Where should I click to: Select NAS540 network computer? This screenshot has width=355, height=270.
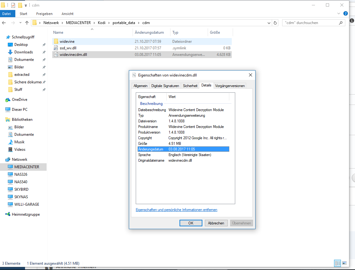pos(21,182)
